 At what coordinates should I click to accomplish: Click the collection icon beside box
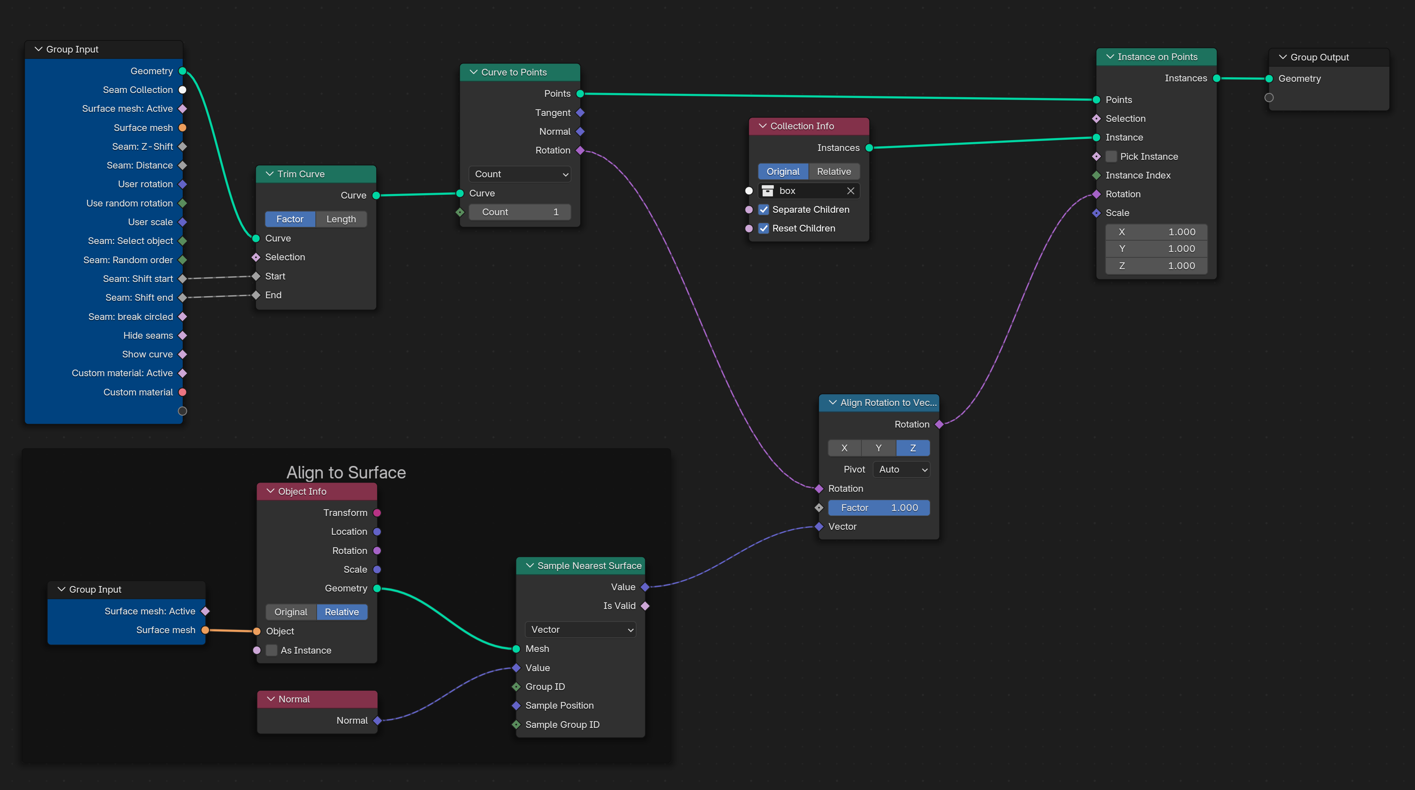click(x=768, y=191)
